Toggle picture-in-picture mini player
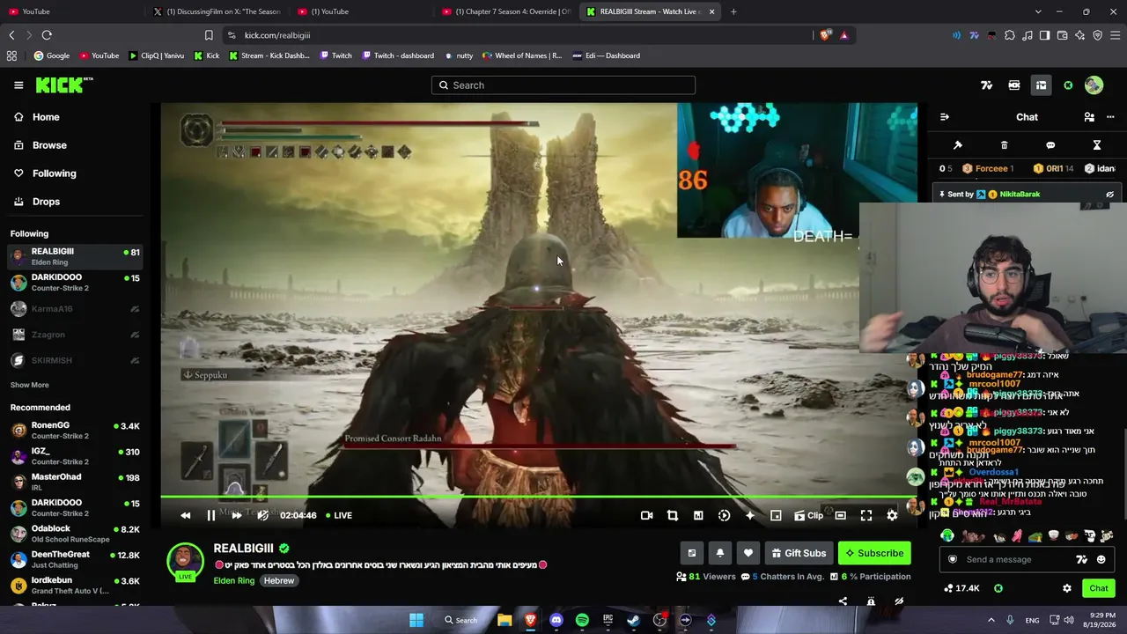1127x634 pixels. (x=776, y=516)
